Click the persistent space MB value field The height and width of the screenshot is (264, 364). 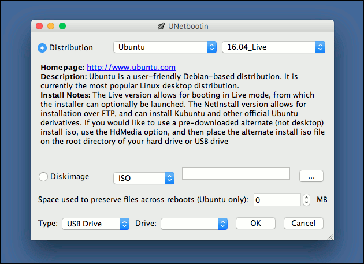277,200
